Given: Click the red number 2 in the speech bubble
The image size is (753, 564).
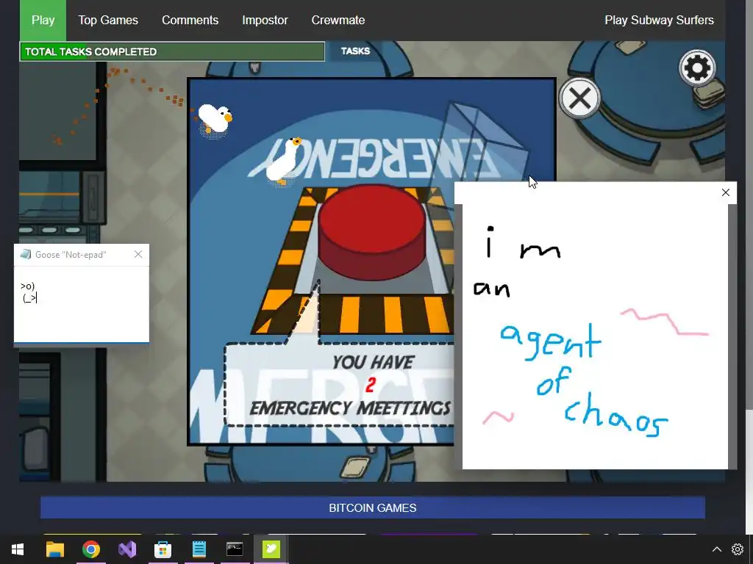Looking at the screenshot, I should pyautogui.click(x=371, y=385).
